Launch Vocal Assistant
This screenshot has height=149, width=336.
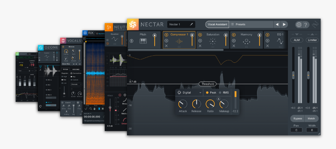pos(217,25)
